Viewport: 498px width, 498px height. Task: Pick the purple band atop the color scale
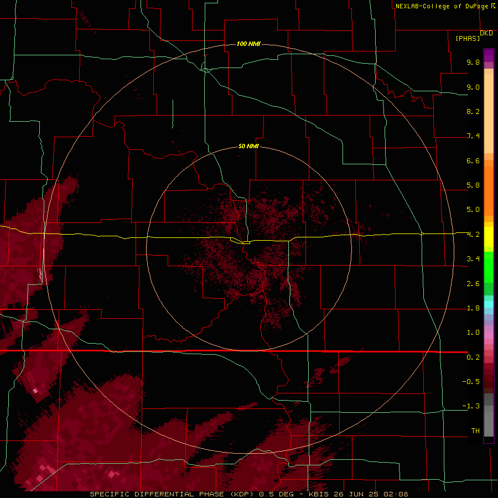(x=489, y=55)
